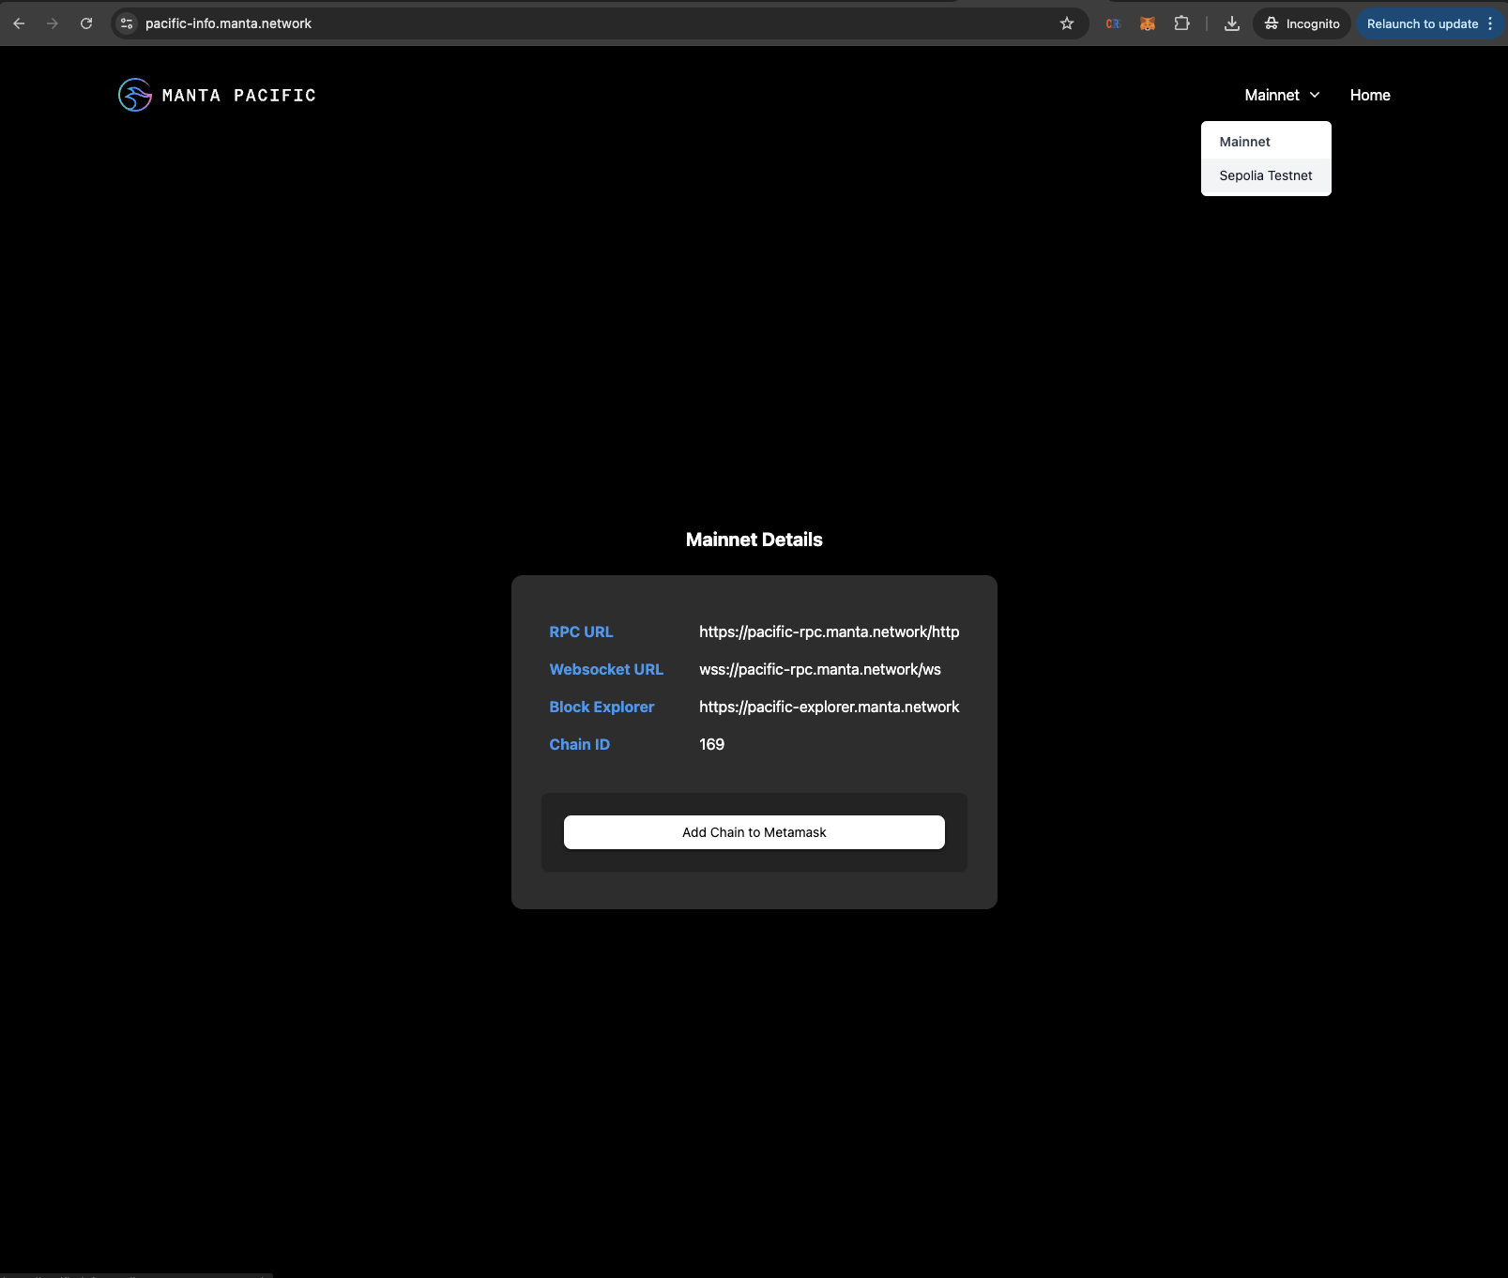
Task: Click the Mainnet Details heading
Action: [754, 540]
